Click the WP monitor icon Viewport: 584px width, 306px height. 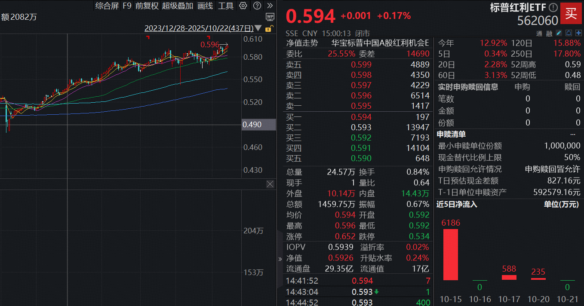pos(270,17)
